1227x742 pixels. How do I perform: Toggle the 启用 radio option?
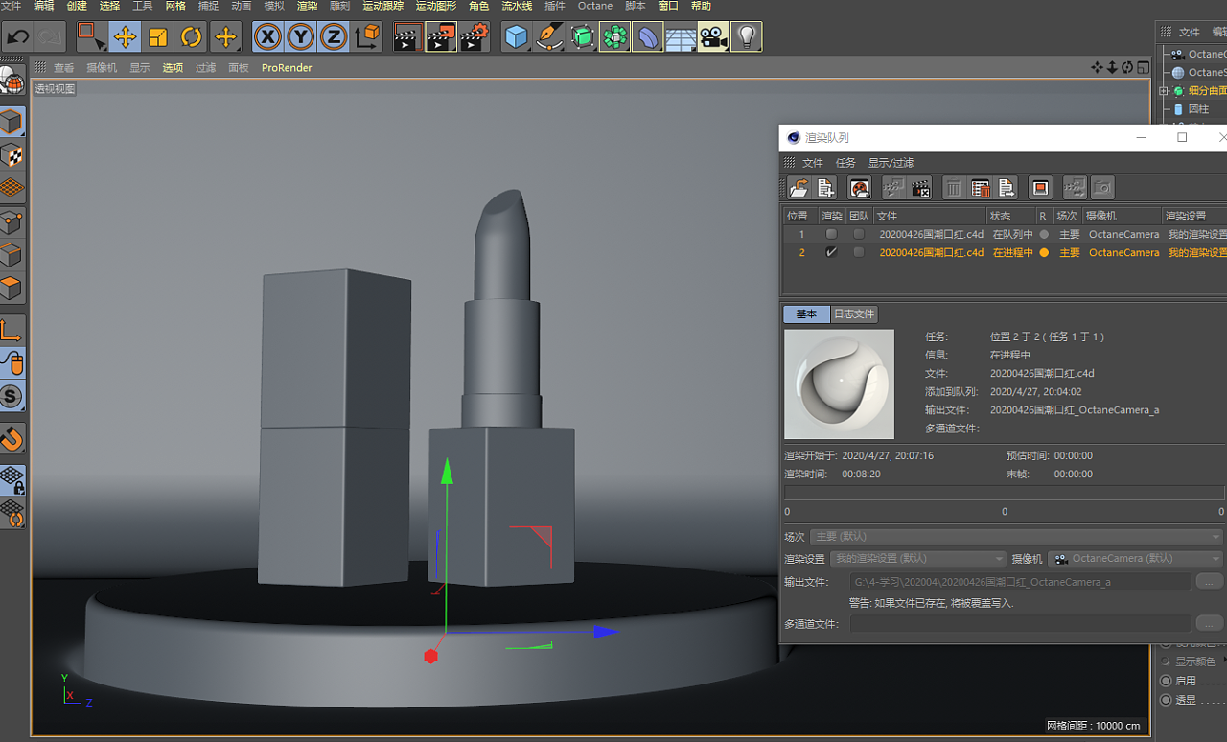1166,681
